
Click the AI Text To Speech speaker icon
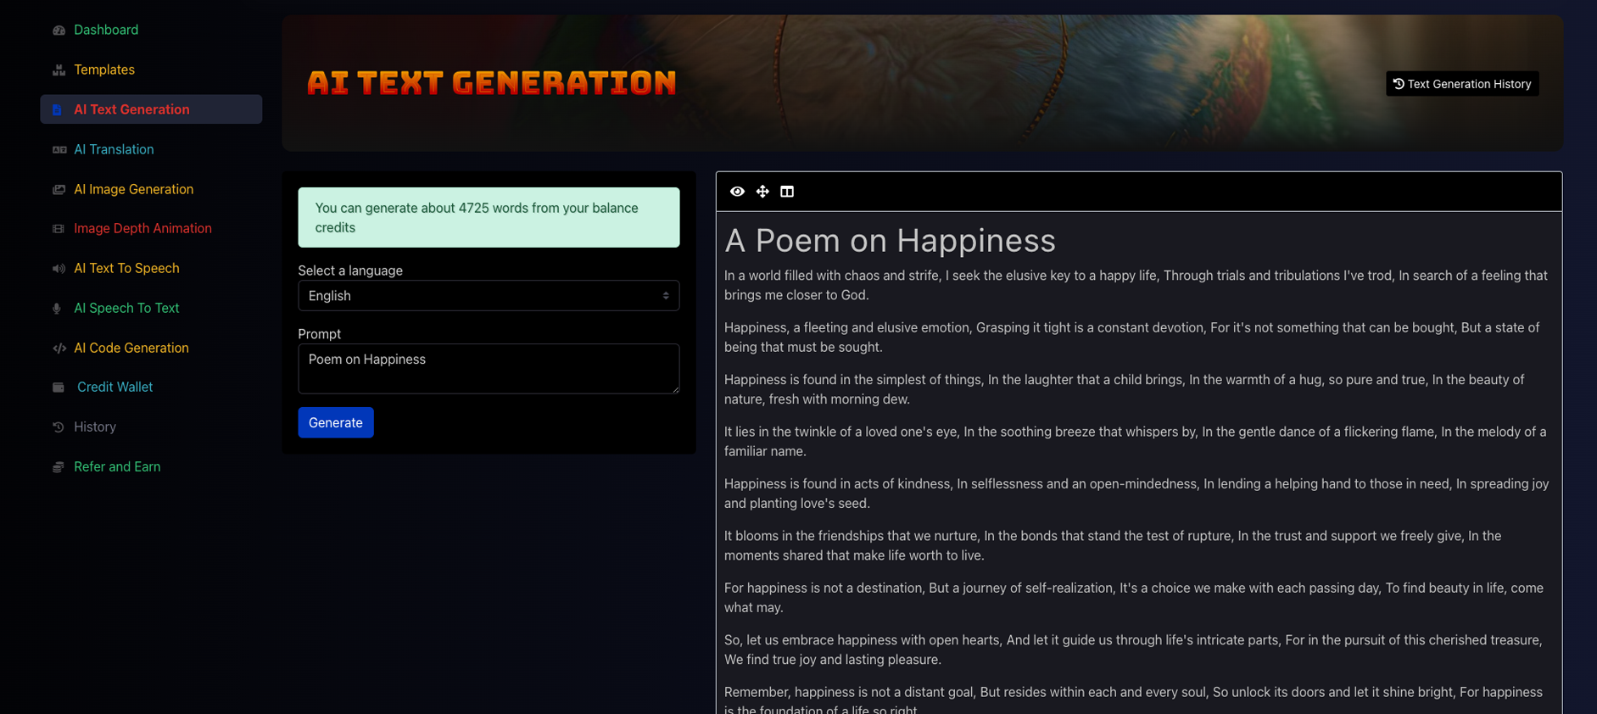point(59,269)
